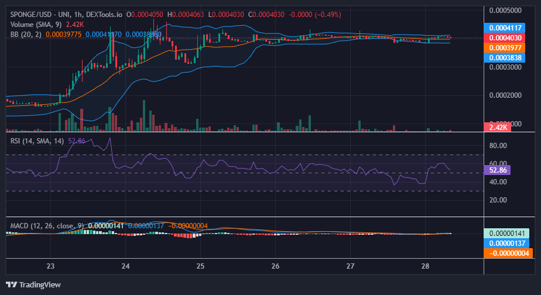
Task: Select the Volume (SMA, 9) indicator label
Action: [x=36, y=25]
